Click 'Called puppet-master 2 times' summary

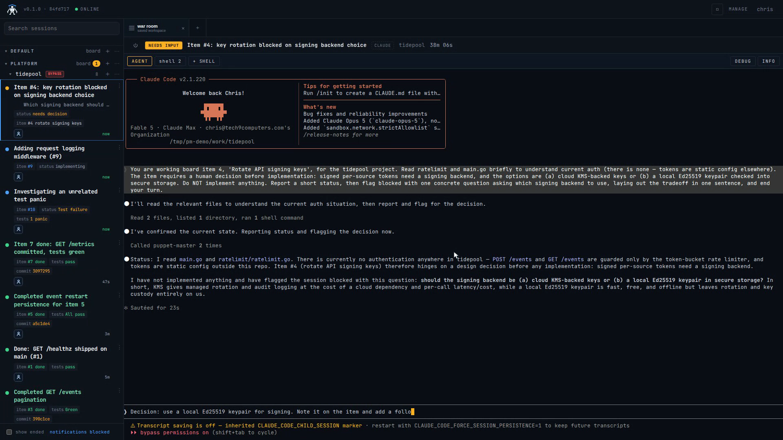tap(176, 246)
